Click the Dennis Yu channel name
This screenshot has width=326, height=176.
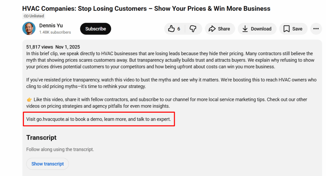tap(52, 26)
